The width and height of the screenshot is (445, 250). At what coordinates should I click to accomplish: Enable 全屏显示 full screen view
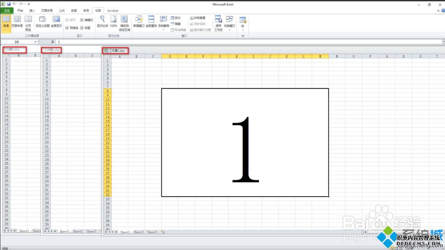[x=56, y=22]
